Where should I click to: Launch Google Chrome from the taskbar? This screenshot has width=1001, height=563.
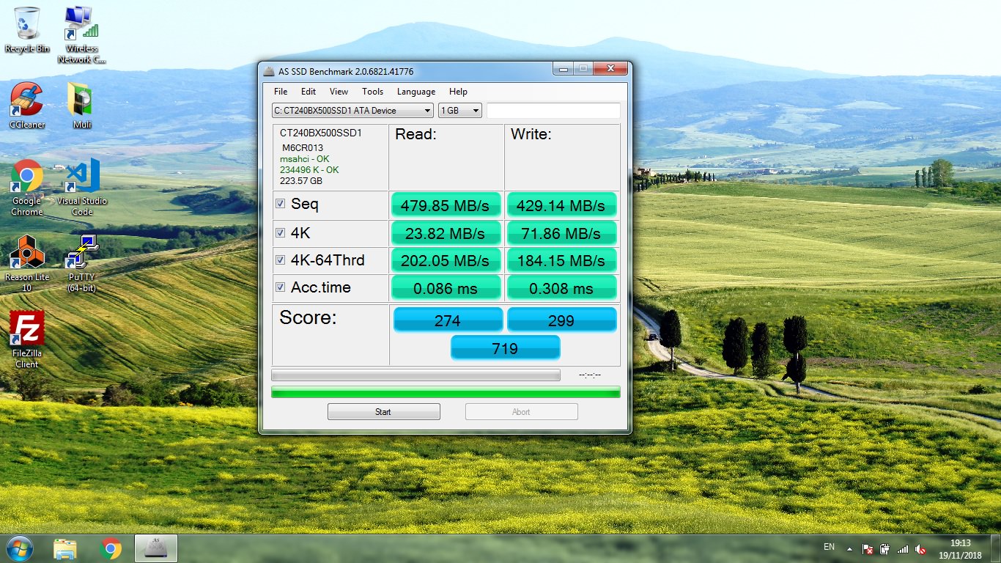click(x=111, y=548)
